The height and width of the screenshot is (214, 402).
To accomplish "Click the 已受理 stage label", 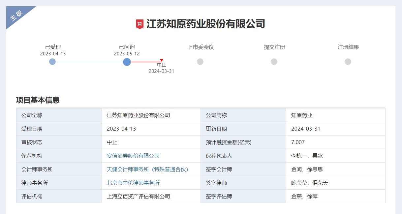I will click(53, 47).
